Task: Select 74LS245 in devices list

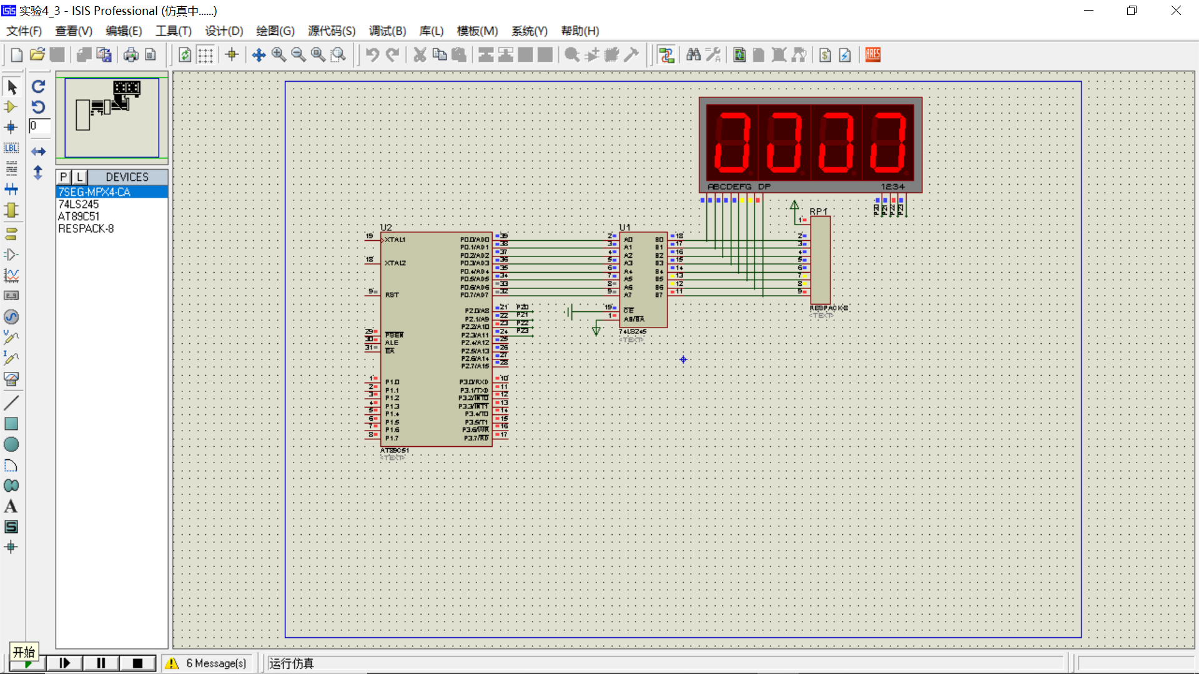Action: click(x=112, y=204)
